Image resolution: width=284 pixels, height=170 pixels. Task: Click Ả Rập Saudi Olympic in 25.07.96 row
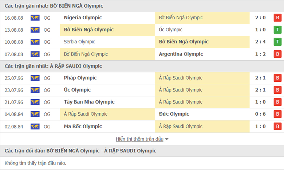coord(181,78)
